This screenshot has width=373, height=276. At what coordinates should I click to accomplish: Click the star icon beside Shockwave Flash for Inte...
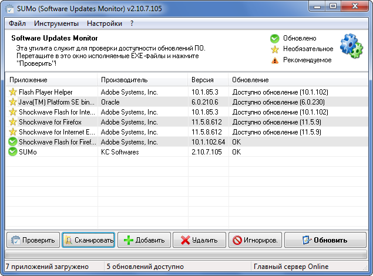coord(13,112)
